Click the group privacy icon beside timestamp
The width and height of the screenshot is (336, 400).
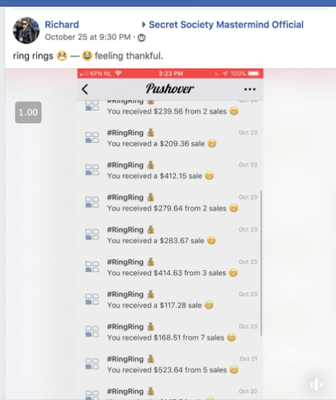pos(142,38)
